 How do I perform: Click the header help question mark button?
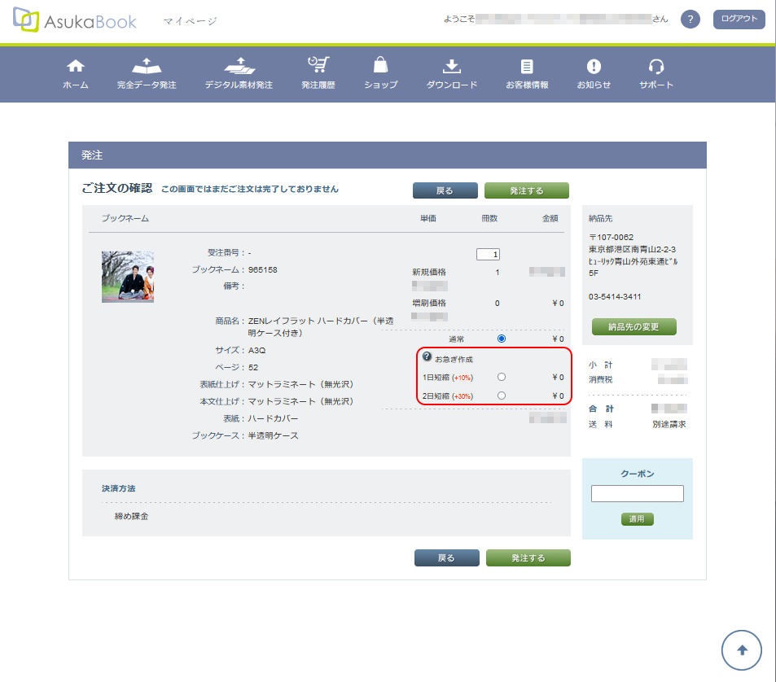691,20
